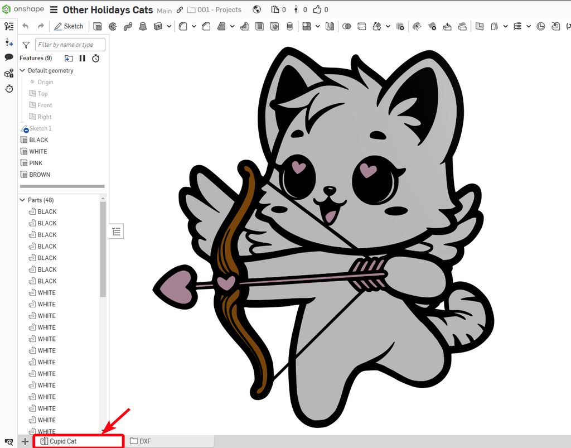Click the add-folder icon beside Features

pyautogui.click(x=69, y=58)
